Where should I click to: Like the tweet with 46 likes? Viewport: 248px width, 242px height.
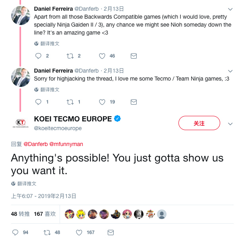(102, 56)
